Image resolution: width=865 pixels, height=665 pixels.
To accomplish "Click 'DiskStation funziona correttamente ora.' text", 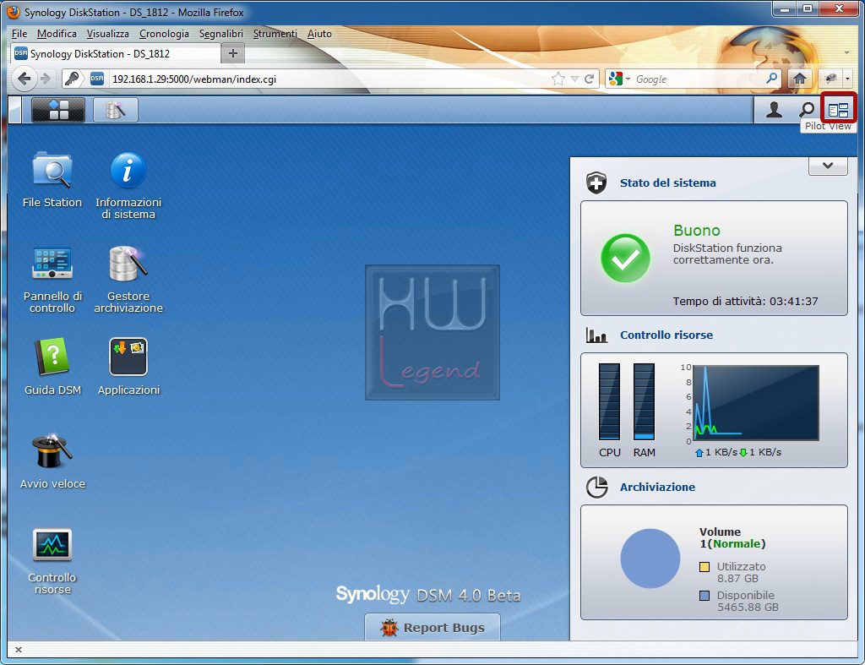I will (727, 253).
